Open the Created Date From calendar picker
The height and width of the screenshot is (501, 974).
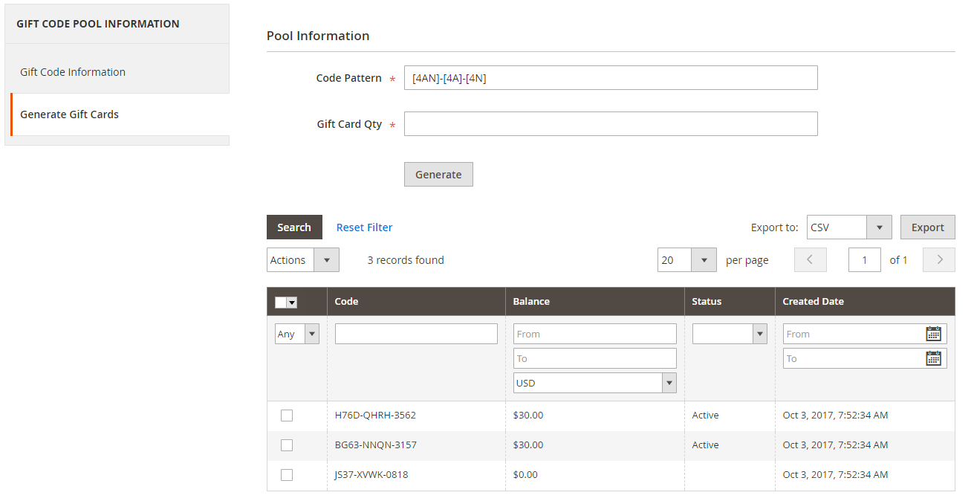pyautogui.click(x=933, y=334)
